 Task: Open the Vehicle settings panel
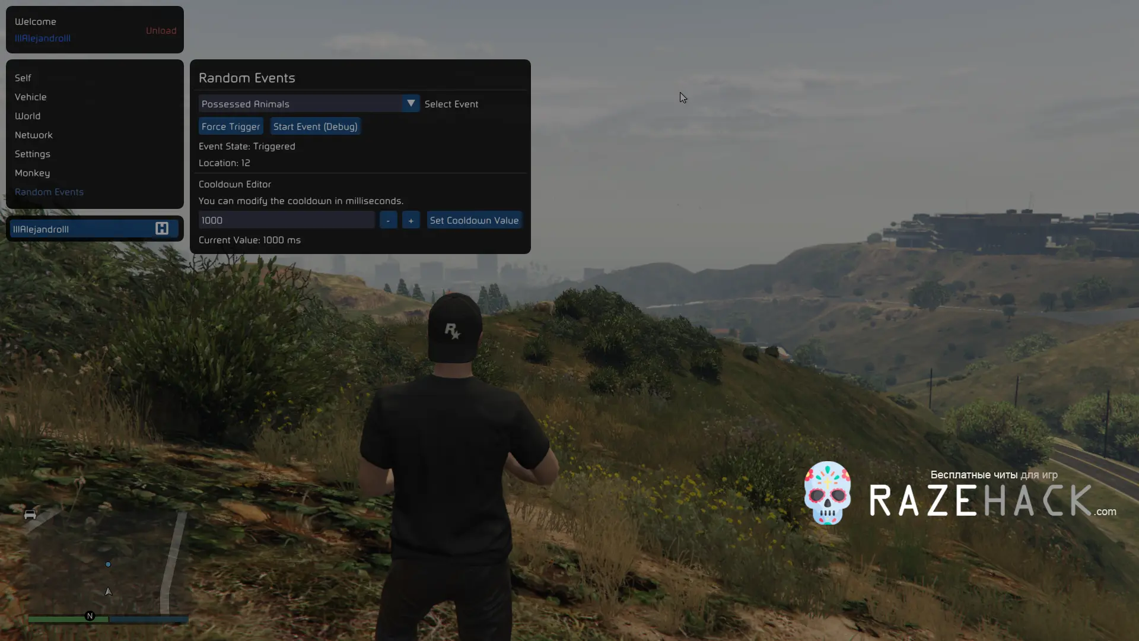point(30,96)
